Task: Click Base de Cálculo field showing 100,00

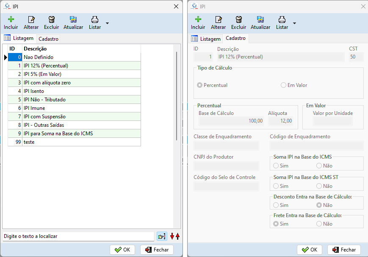Action: pos(231,121)
